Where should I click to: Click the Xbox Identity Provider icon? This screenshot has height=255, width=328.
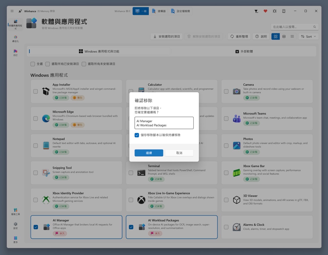(46, 200)
